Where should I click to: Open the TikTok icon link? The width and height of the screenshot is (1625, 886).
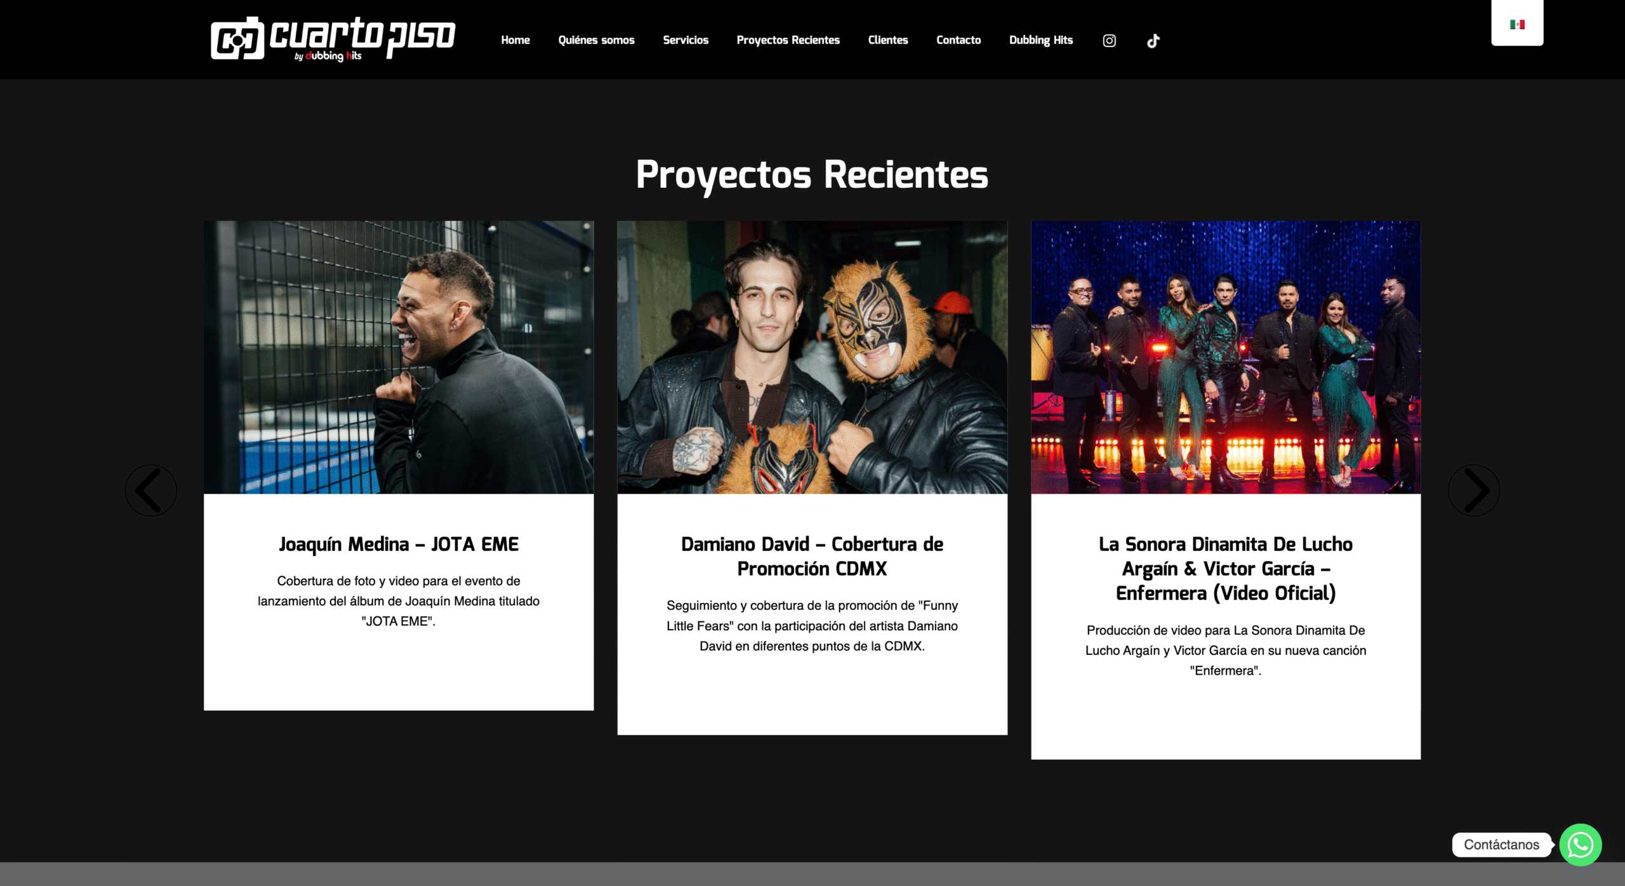tap(1153, 41)
